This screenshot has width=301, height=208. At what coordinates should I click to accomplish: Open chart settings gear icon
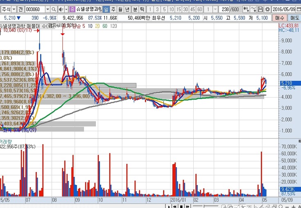coord(267,9)
